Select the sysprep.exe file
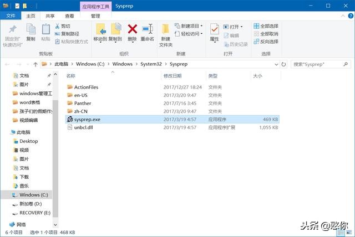 173,119
